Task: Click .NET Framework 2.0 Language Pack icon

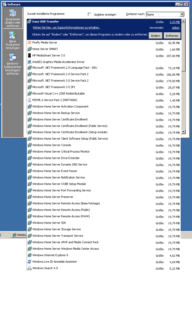Action: pyautogui.click(x=29, y=68)
